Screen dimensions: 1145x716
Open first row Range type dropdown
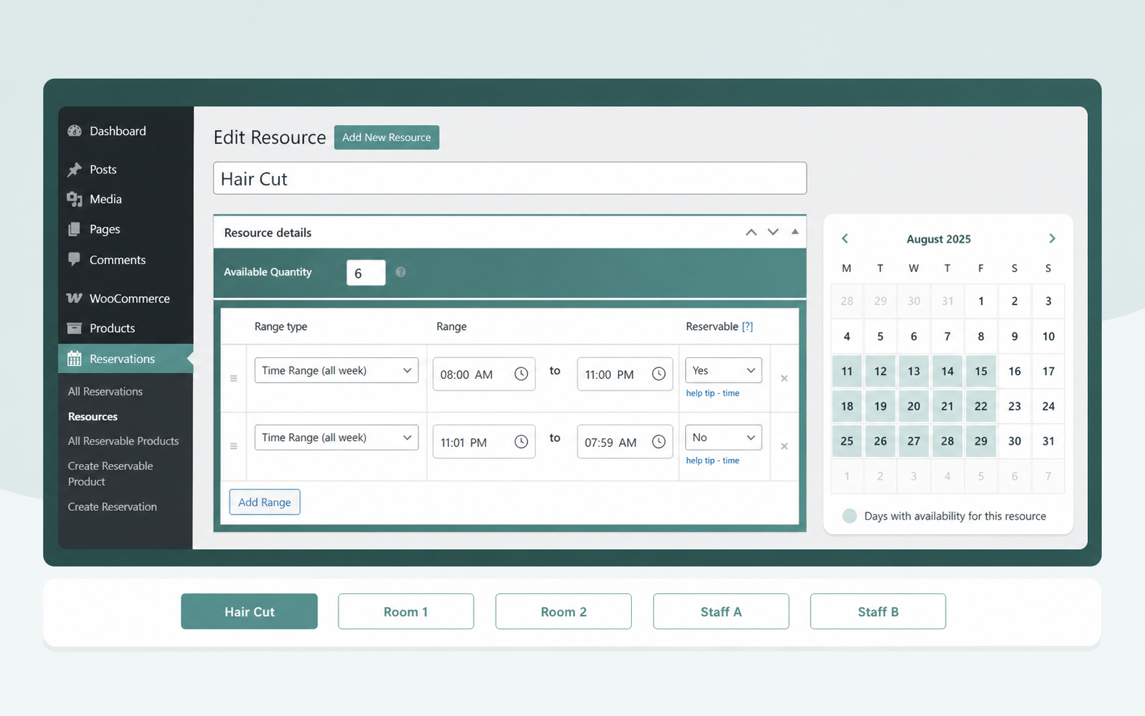click(336, 370)
